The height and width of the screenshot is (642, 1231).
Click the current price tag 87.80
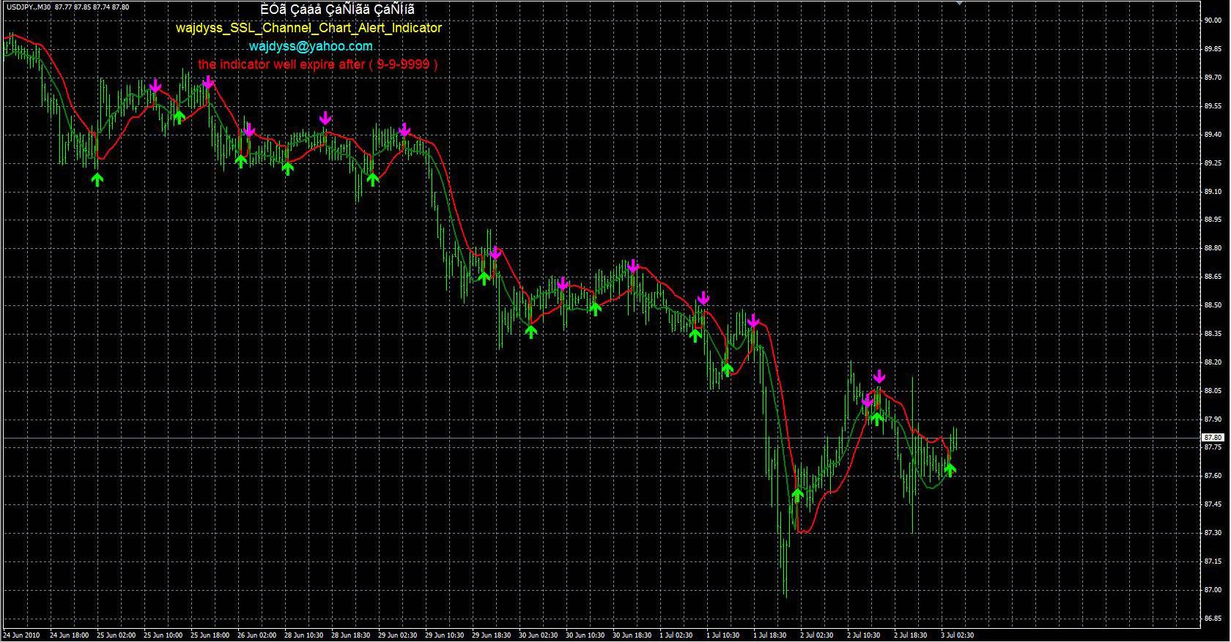point(1213,438)
